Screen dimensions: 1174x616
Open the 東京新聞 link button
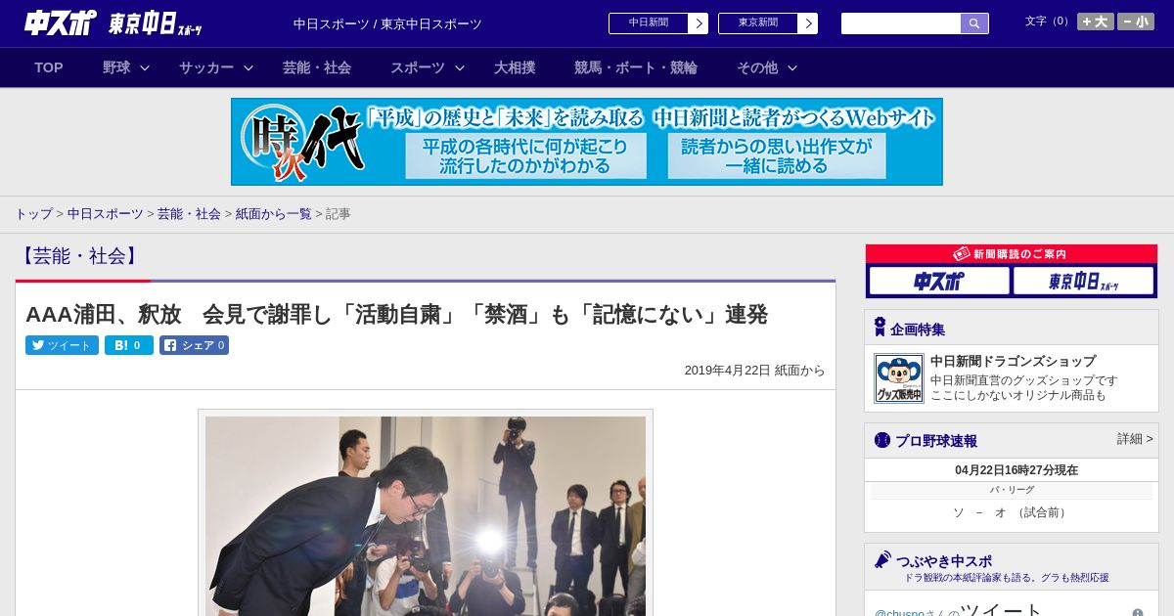coord(768,23)
